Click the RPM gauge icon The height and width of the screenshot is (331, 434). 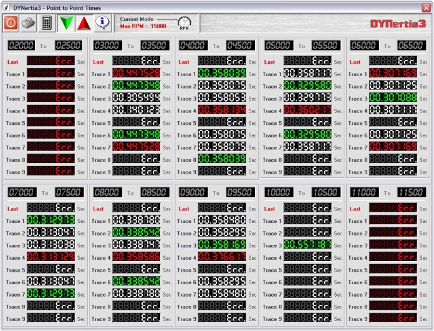(184, 23)
